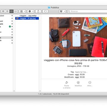Select the column view button
This screenshot has width=107, height=107.
coord(11,11)
